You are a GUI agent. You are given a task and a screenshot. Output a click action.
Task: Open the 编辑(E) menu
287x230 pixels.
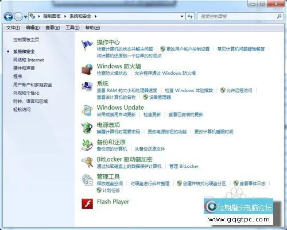point(33,28)
